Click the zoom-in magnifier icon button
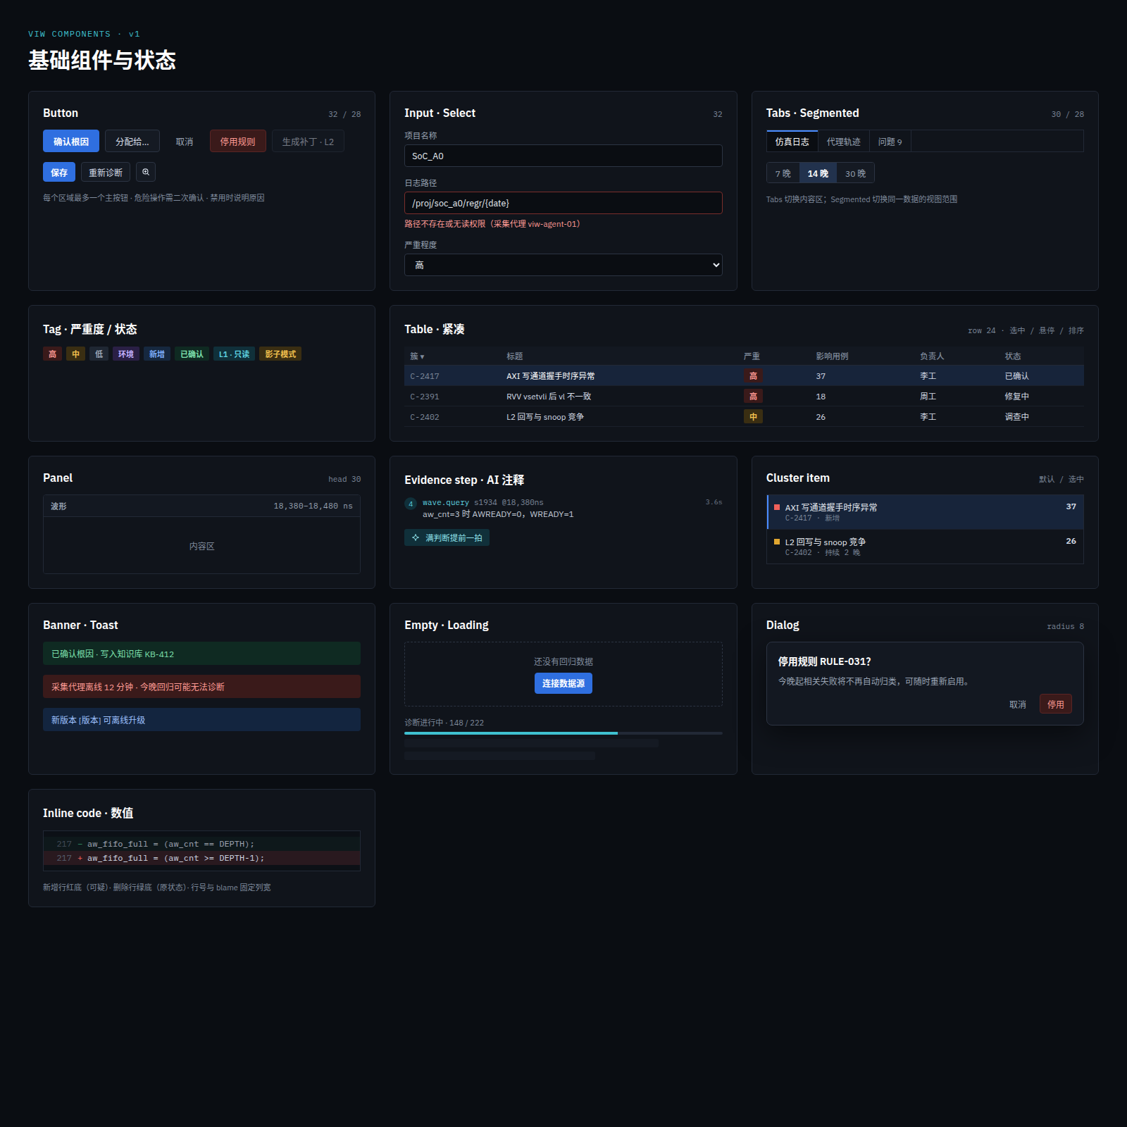The height and width of the screenshot is (1127, 1127). [146, 172]
